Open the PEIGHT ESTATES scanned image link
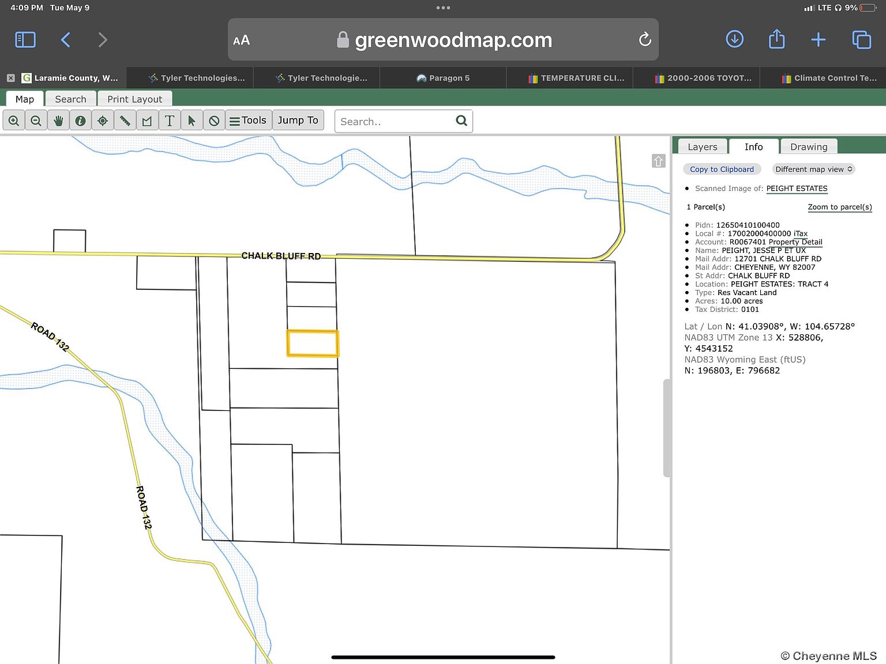 (797, 188)
